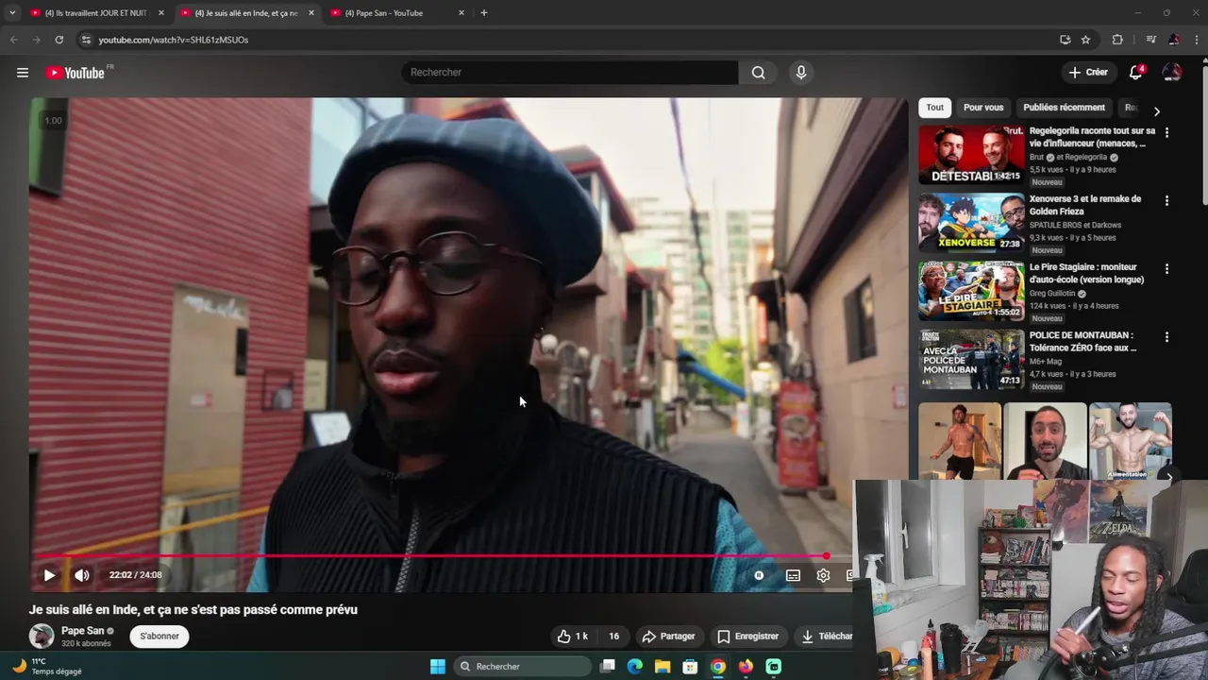The height and width of the screenshot is (680, 1208).
Task: Open Firefox from taskbar
Action: tap(746, 667)
